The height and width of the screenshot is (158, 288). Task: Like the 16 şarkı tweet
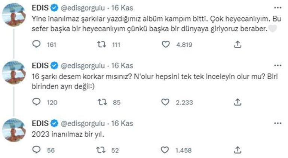(166, 102)
